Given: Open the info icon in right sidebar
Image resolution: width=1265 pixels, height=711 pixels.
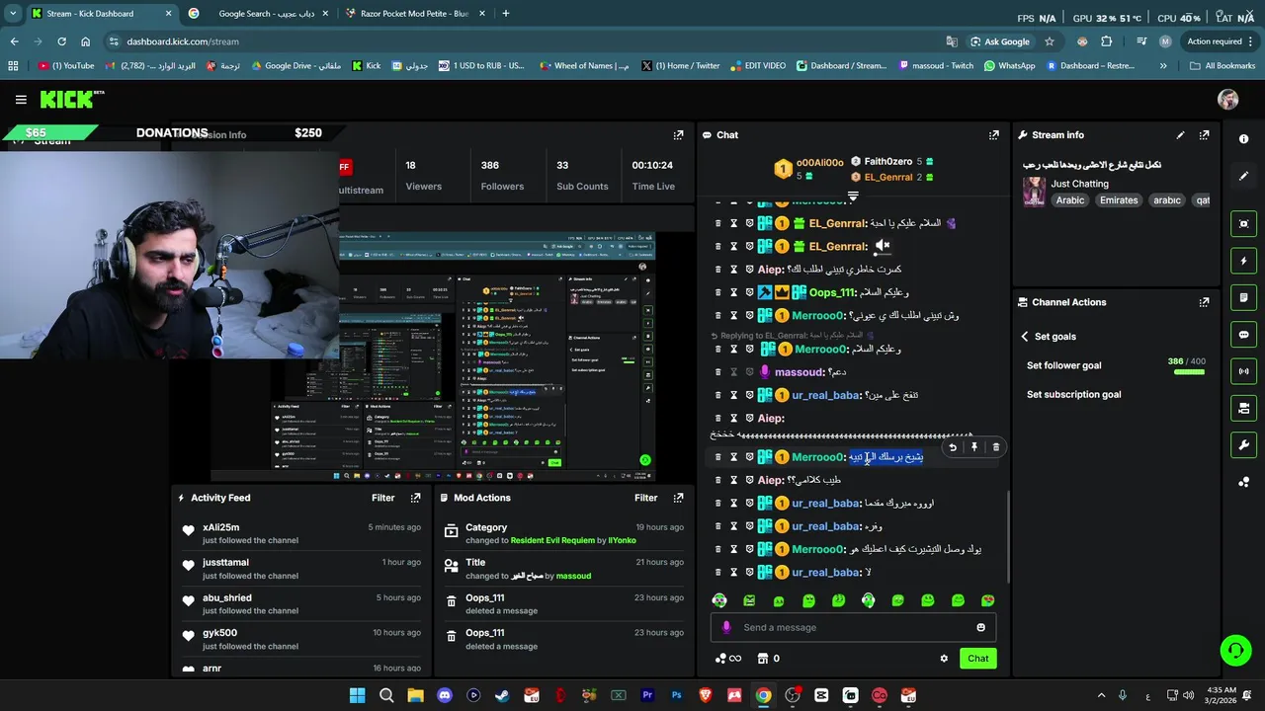Looking at the screenshot, I should pyautogui.click(x=1243, y=139).
